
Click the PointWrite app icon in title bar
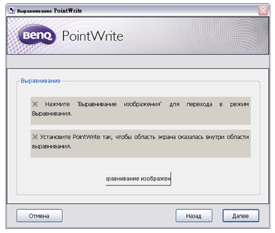click(12, 11)
